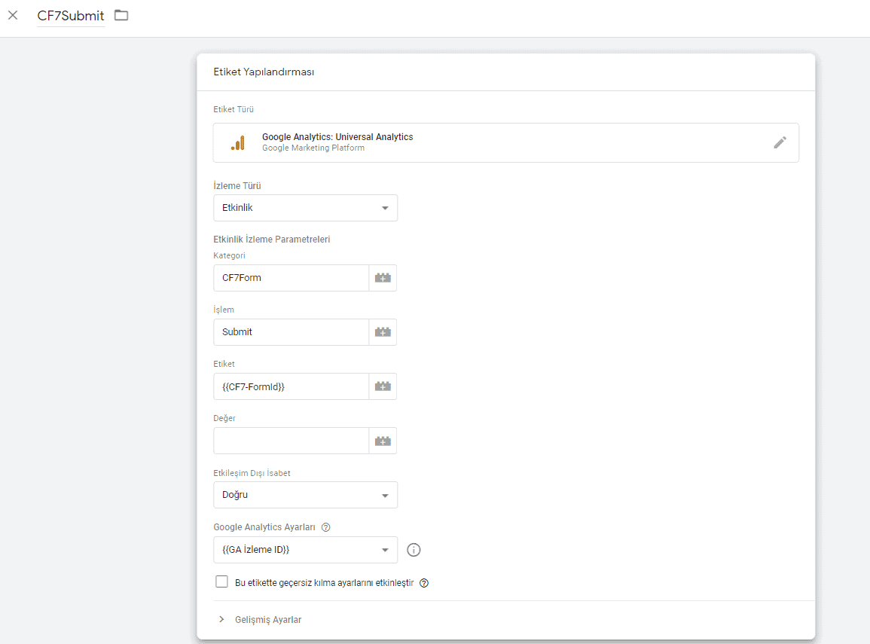Click variable picker icon beside Etiket field
870x644 pixels.
(383, 386)
